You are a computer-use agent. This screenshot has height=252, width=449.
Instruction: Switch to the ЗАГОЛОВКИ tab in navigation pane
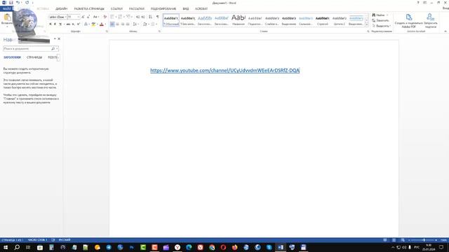[x=12, y=57]
